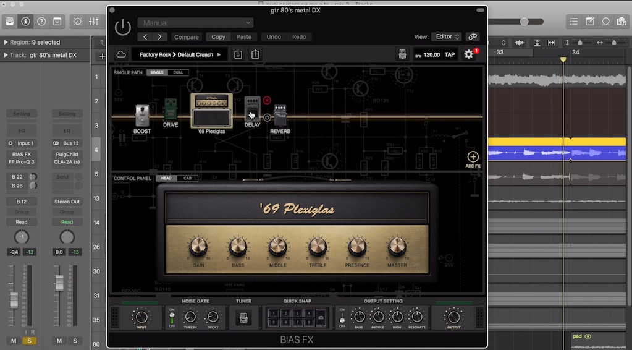Click the BIAS FX insert slot
Viewport: 632px width, 350px height.
pyautogui.click(x=22, y=154)
